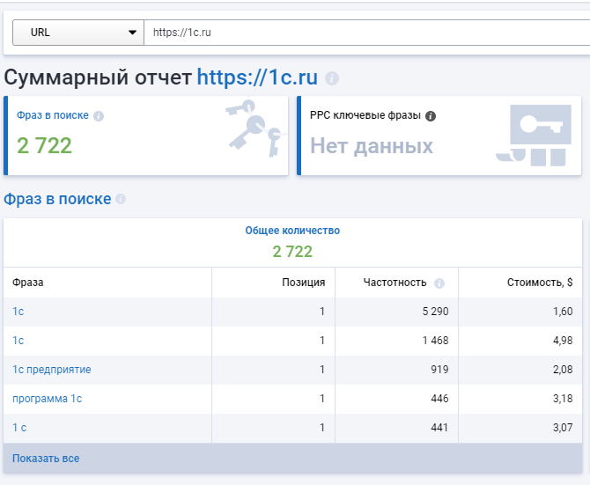Viewport: 590px width, 485px height.
Task: Click info icon next to 'PPC ключевые фразы'
Action: point(431,115)
